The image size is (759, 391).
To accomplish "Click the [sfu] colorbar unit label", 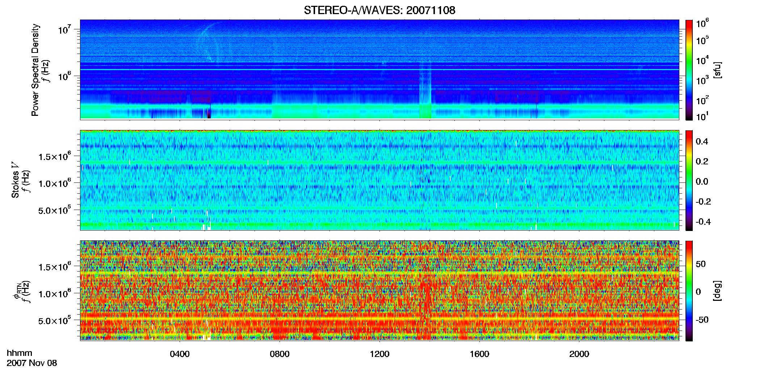I will tap(717, 70).
